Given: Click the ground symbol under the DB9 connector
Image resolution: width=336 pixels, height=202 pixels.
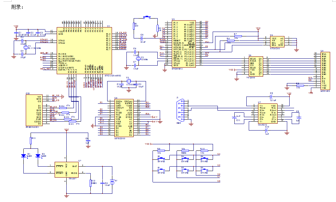Looking at the screenshot, I should pos(191,124).
